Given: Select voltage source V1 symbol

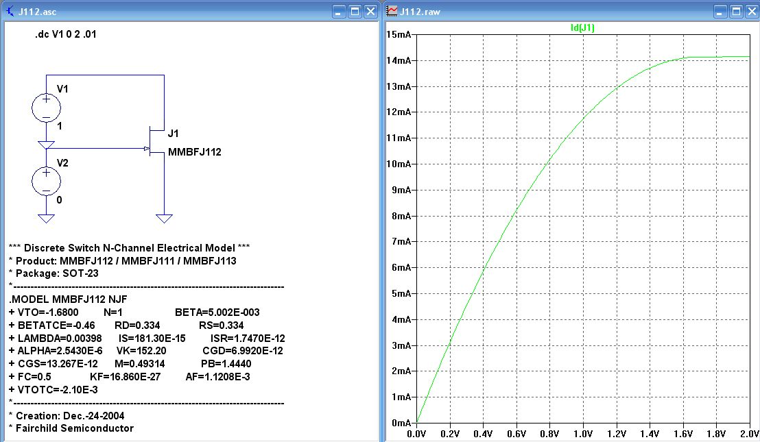Looking at the screenshot, I should pos(46,108).
